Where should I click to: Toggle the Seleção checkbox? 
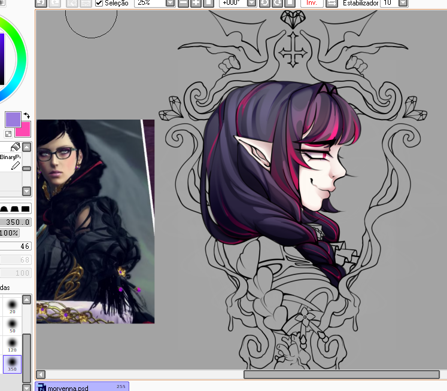click(99, 3)
